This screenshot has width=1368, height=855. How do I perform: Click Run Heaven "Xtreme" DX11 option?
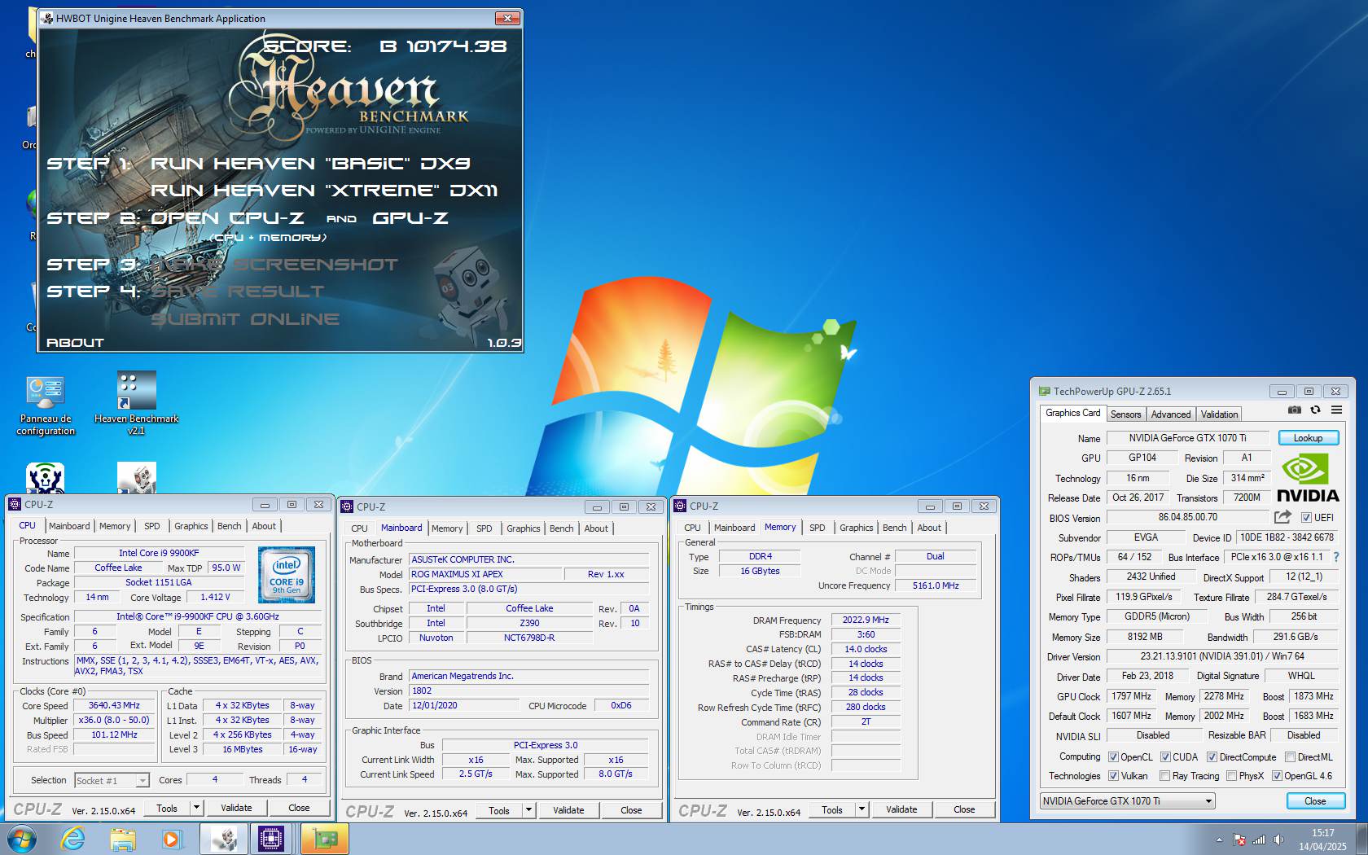[x=324, y=191]
